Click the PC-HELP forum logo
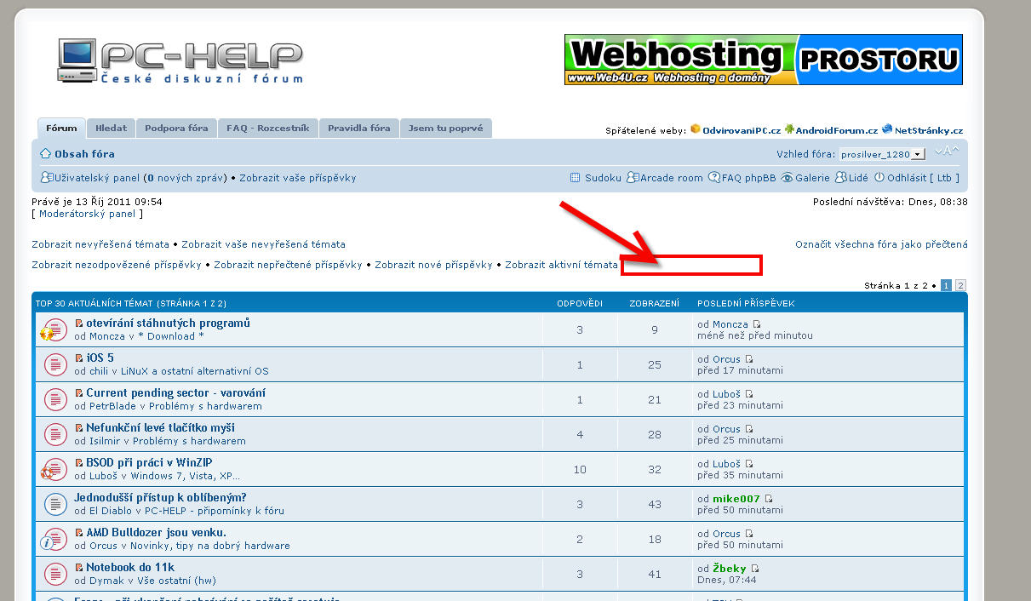Viewport: 1031px width, 601px height. [x=180, y=61]
